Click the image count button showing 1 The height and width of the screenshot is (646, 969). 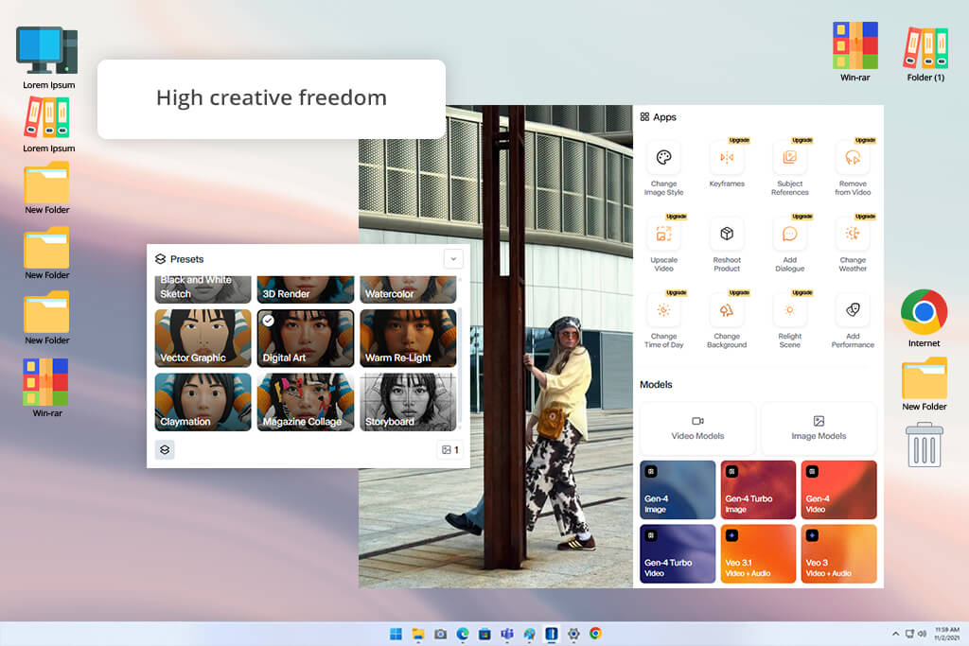coord(449,449)
